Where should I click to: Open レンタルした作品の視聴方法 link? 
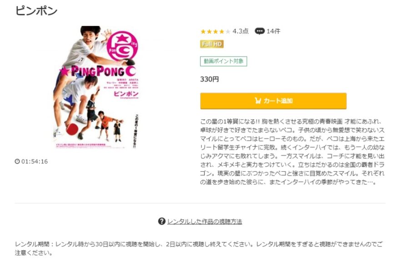[x=205, y=222]
